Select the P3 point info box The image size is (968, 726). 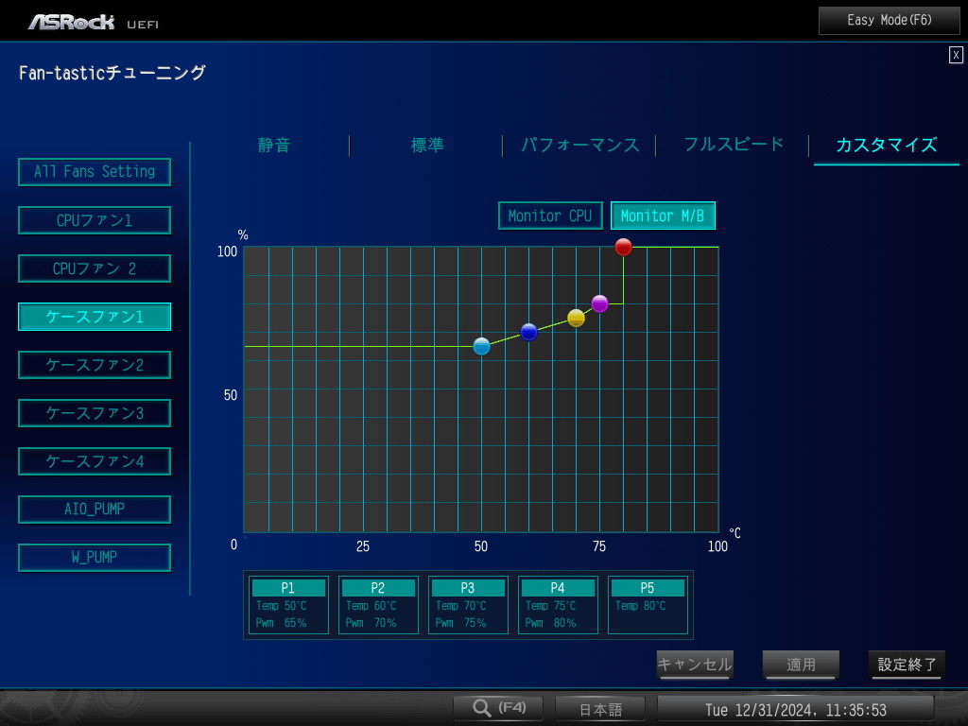(468, 605)
